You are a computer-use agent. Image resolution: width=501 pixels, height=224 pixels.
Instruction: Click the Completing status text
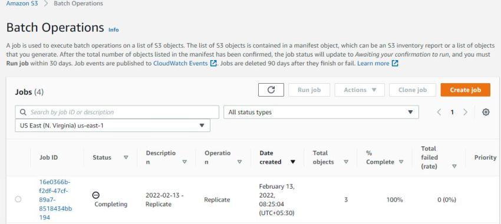coord(111,204)
